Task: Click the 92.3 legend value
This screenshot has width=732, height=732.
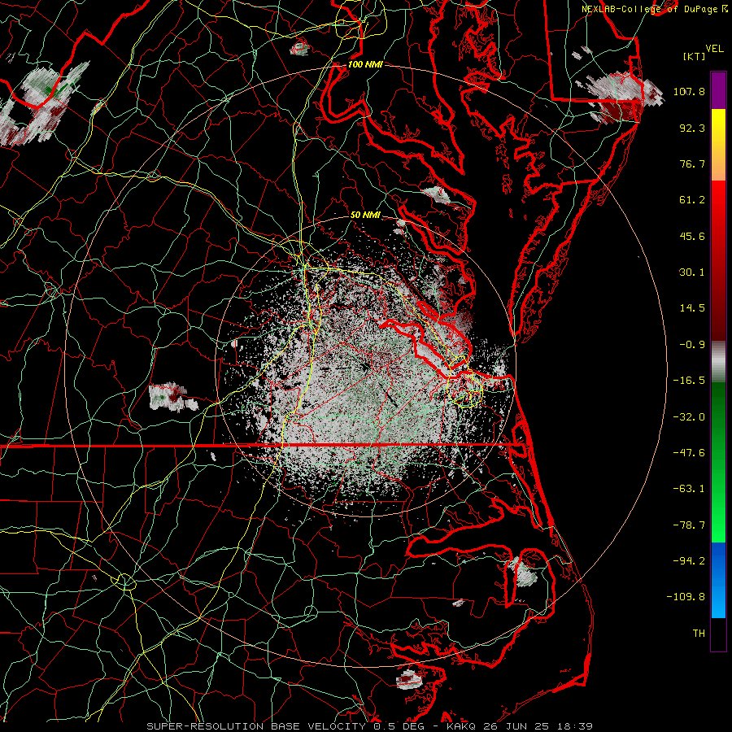Action: [692, 128]
